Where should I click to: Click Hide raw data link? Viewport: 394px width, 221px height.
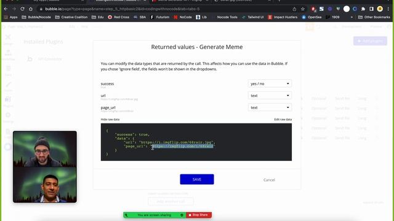(110, 119)
